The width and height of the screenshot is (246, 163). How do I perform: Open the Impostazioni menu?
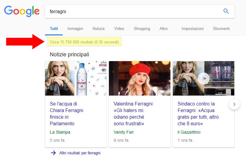point(193,29)
